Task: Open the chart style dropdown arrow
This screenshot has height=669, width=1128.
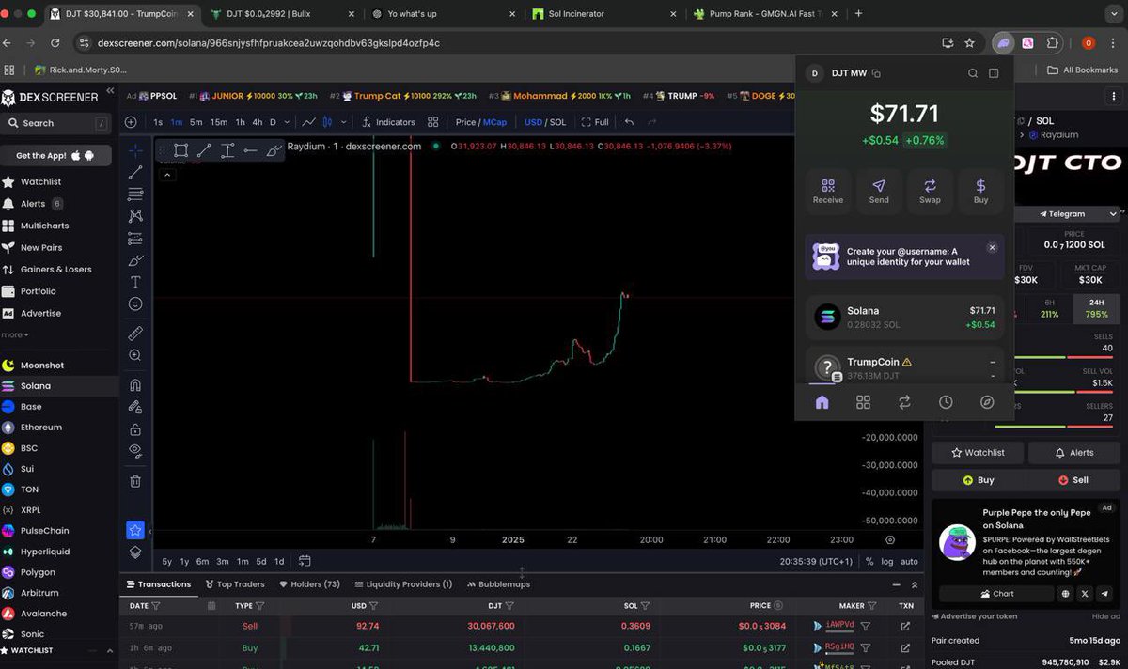Action: pos(342,122)
